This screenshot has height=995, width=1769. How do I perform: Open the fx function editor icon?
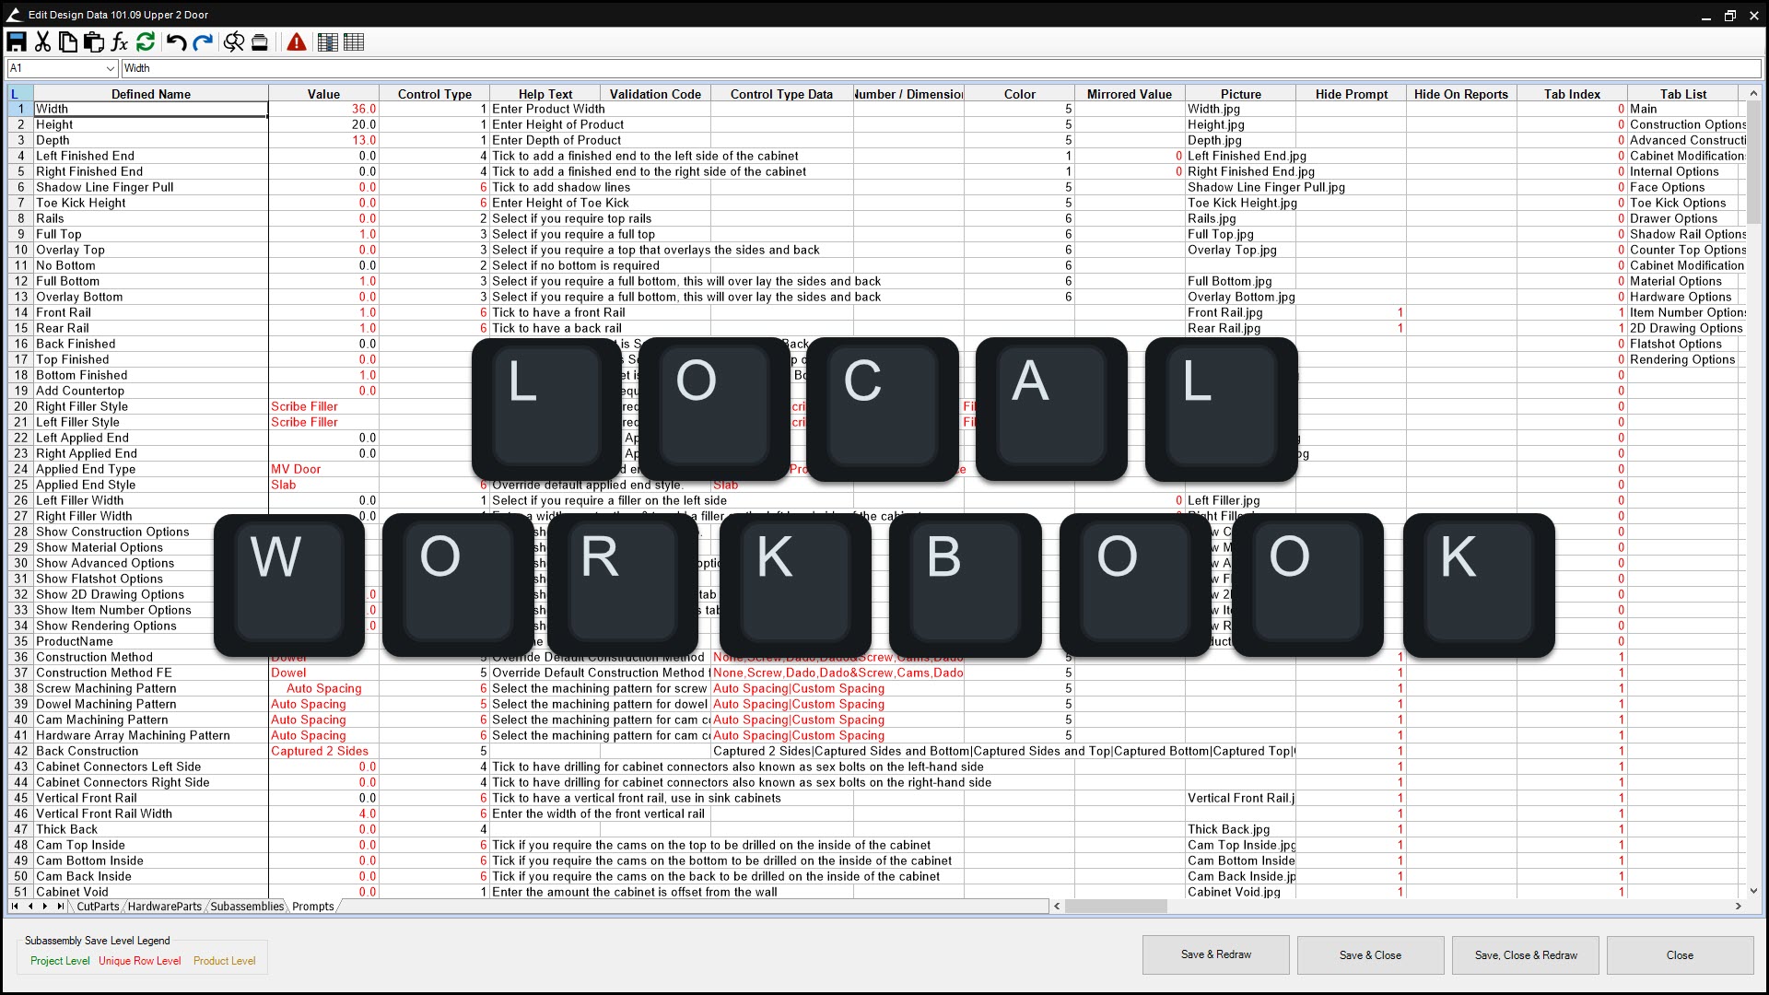(x=119, y=41)
